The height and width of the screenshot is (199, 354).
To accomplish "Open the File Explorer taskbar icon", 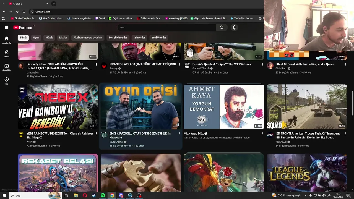I will pyautogui.click(x=76, y=195).
